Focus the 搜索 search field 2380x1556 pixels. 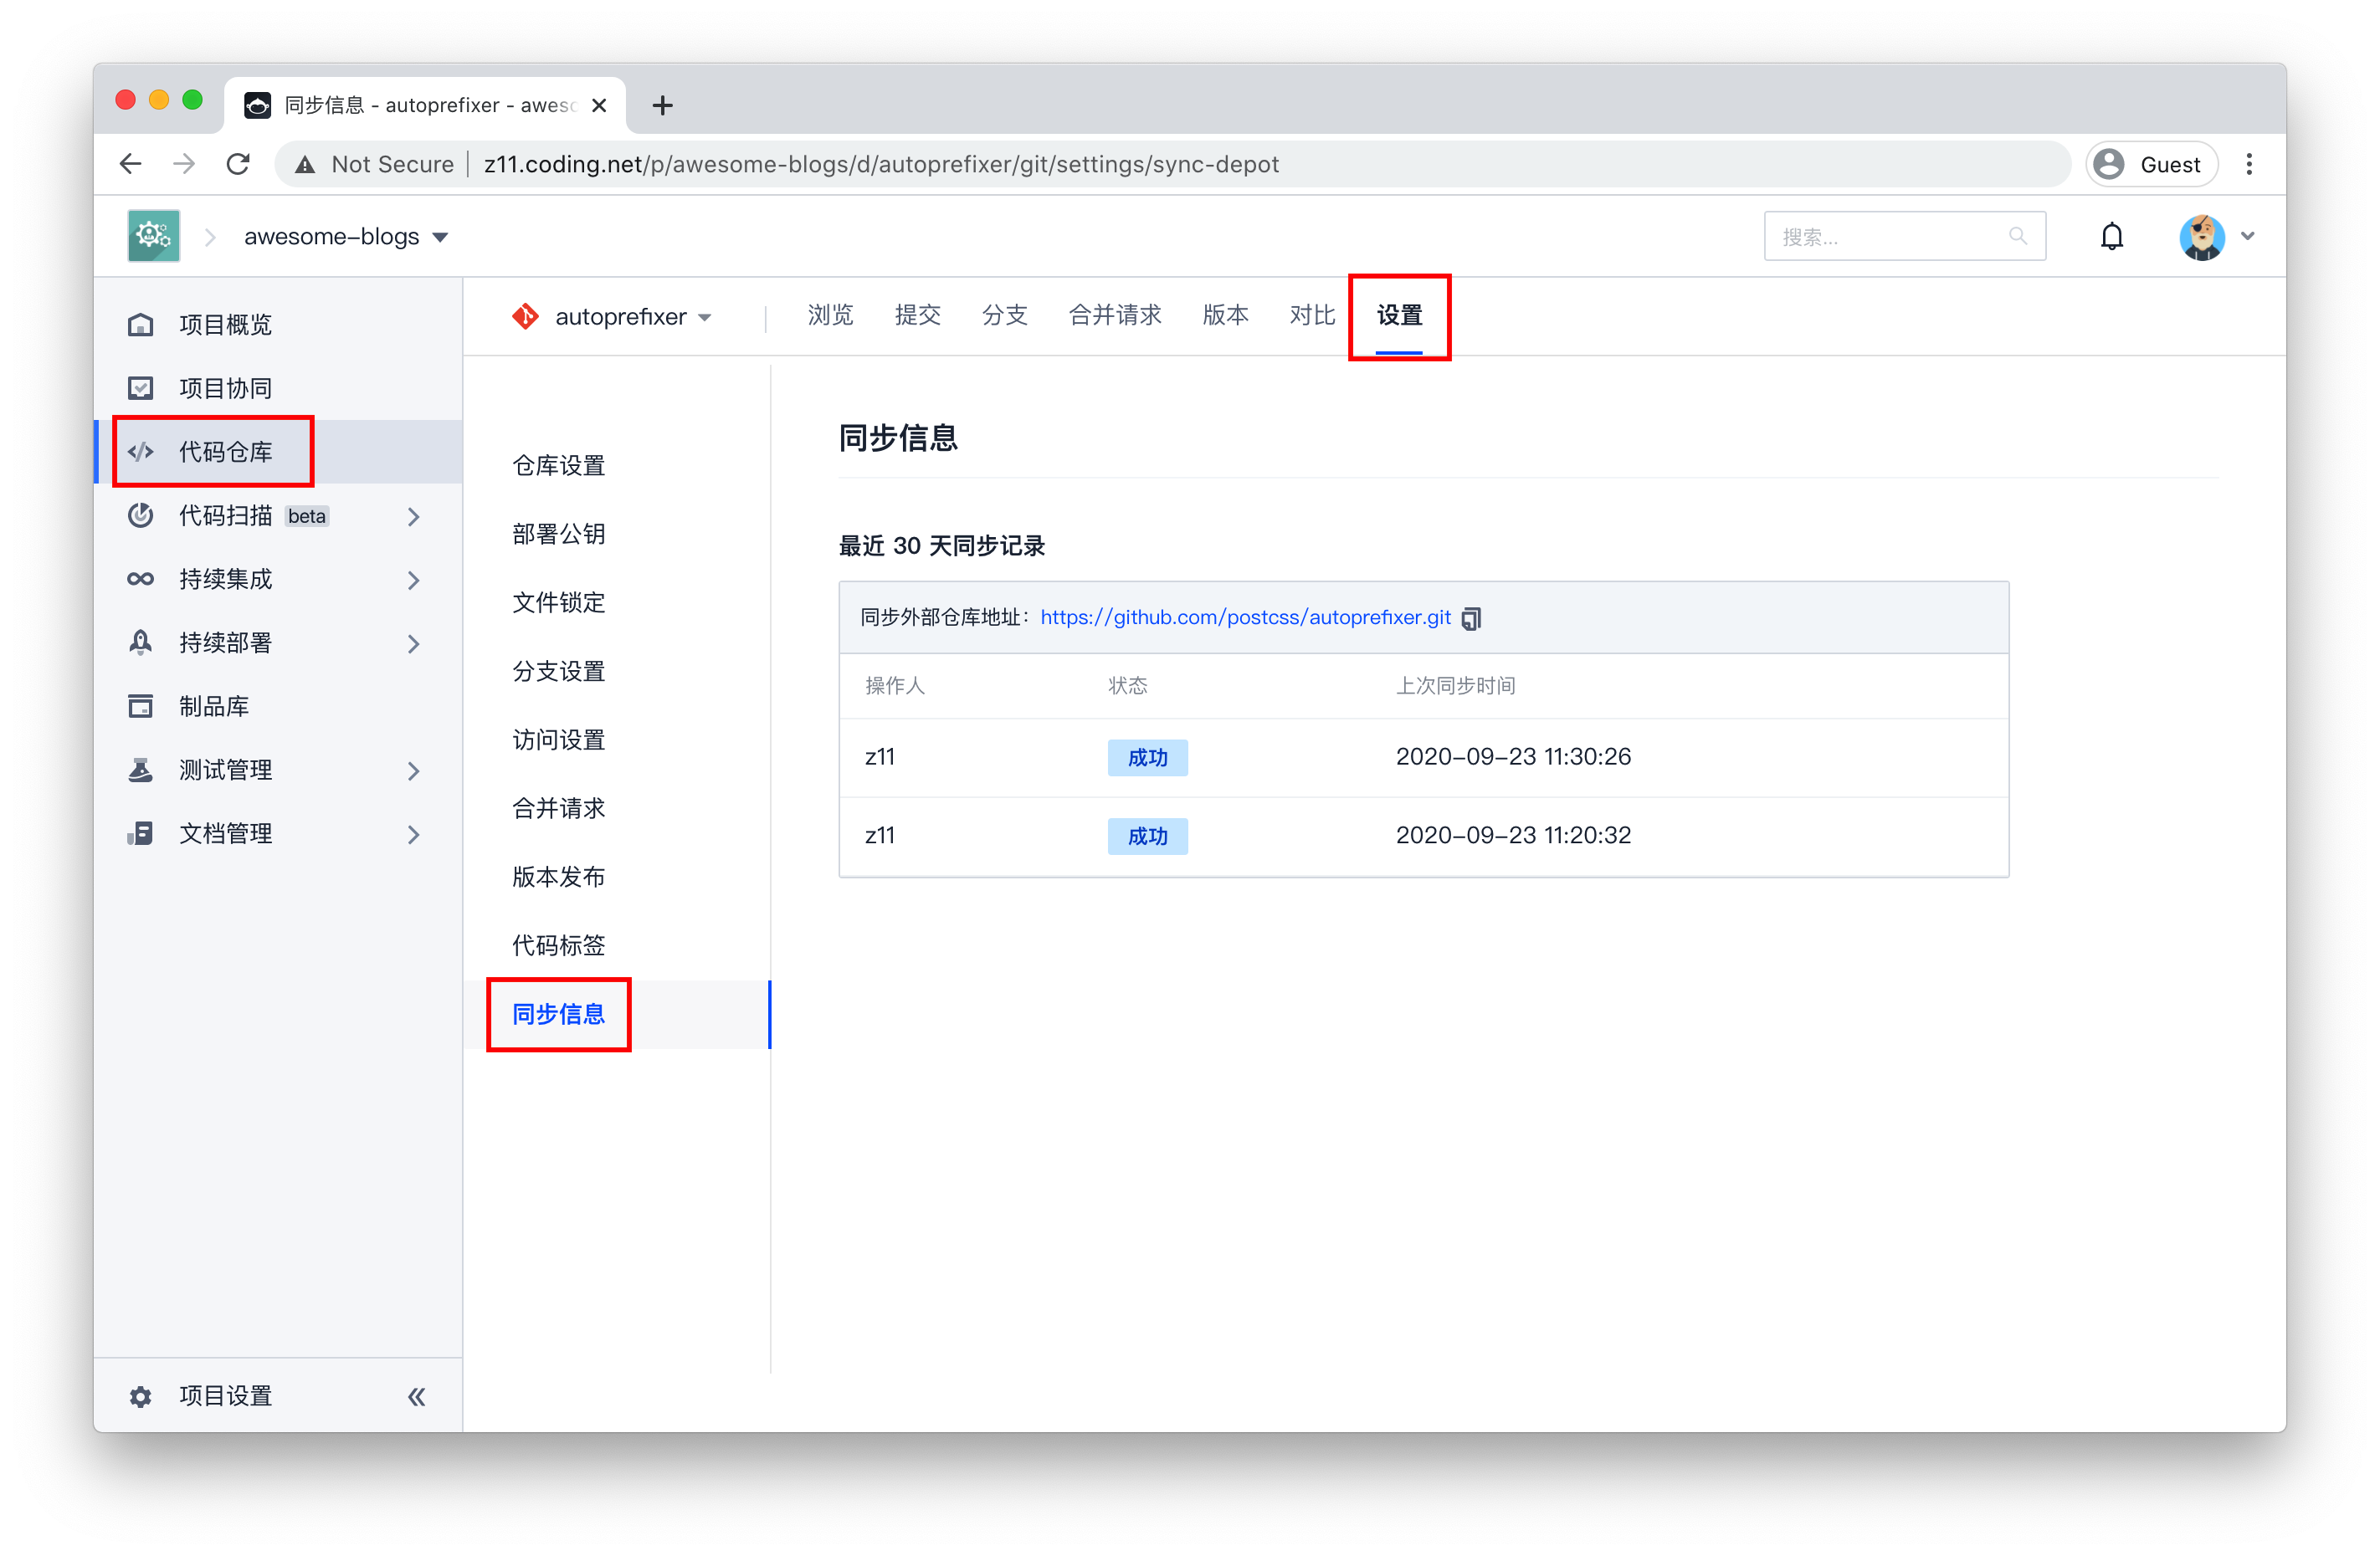[x=1903, y=236]
